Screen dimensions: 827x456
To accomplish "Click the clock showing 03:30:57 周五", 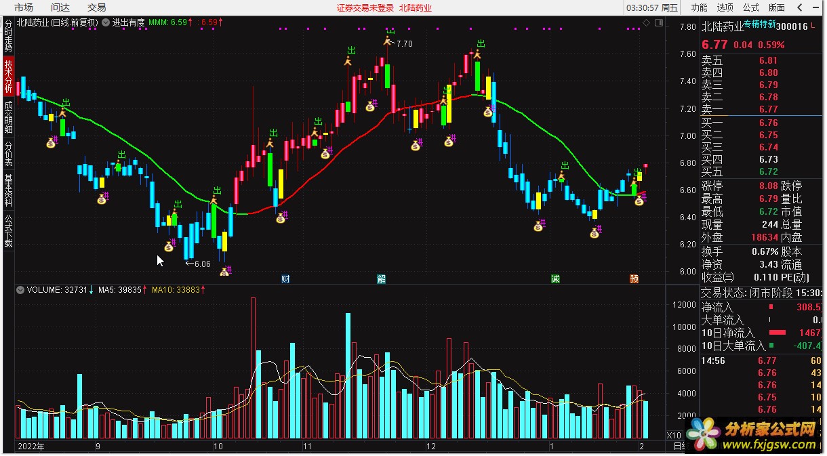I will click(x=651, y=8).
